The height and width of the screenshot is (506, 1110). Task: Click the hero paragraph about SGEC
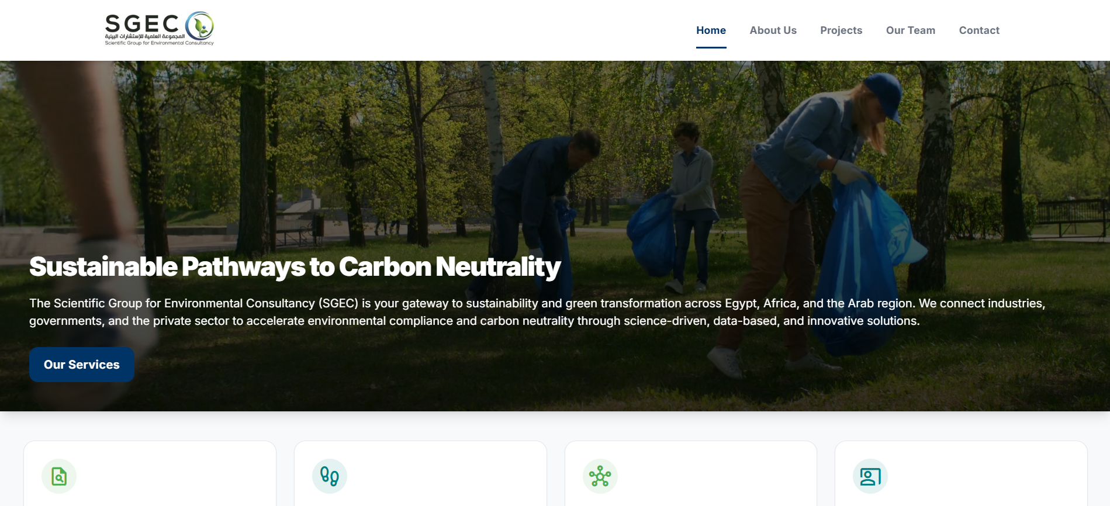point(537,312)
